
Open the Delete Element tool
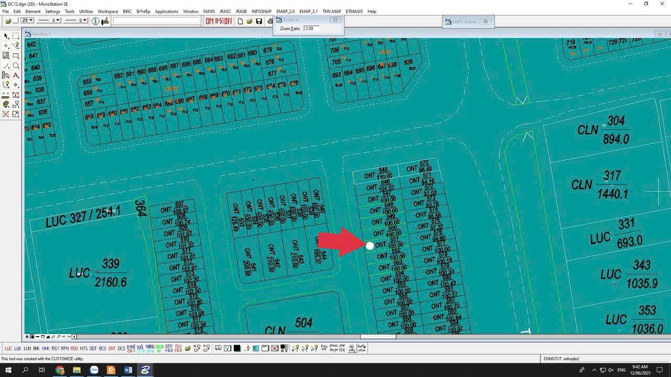(5, 113)
